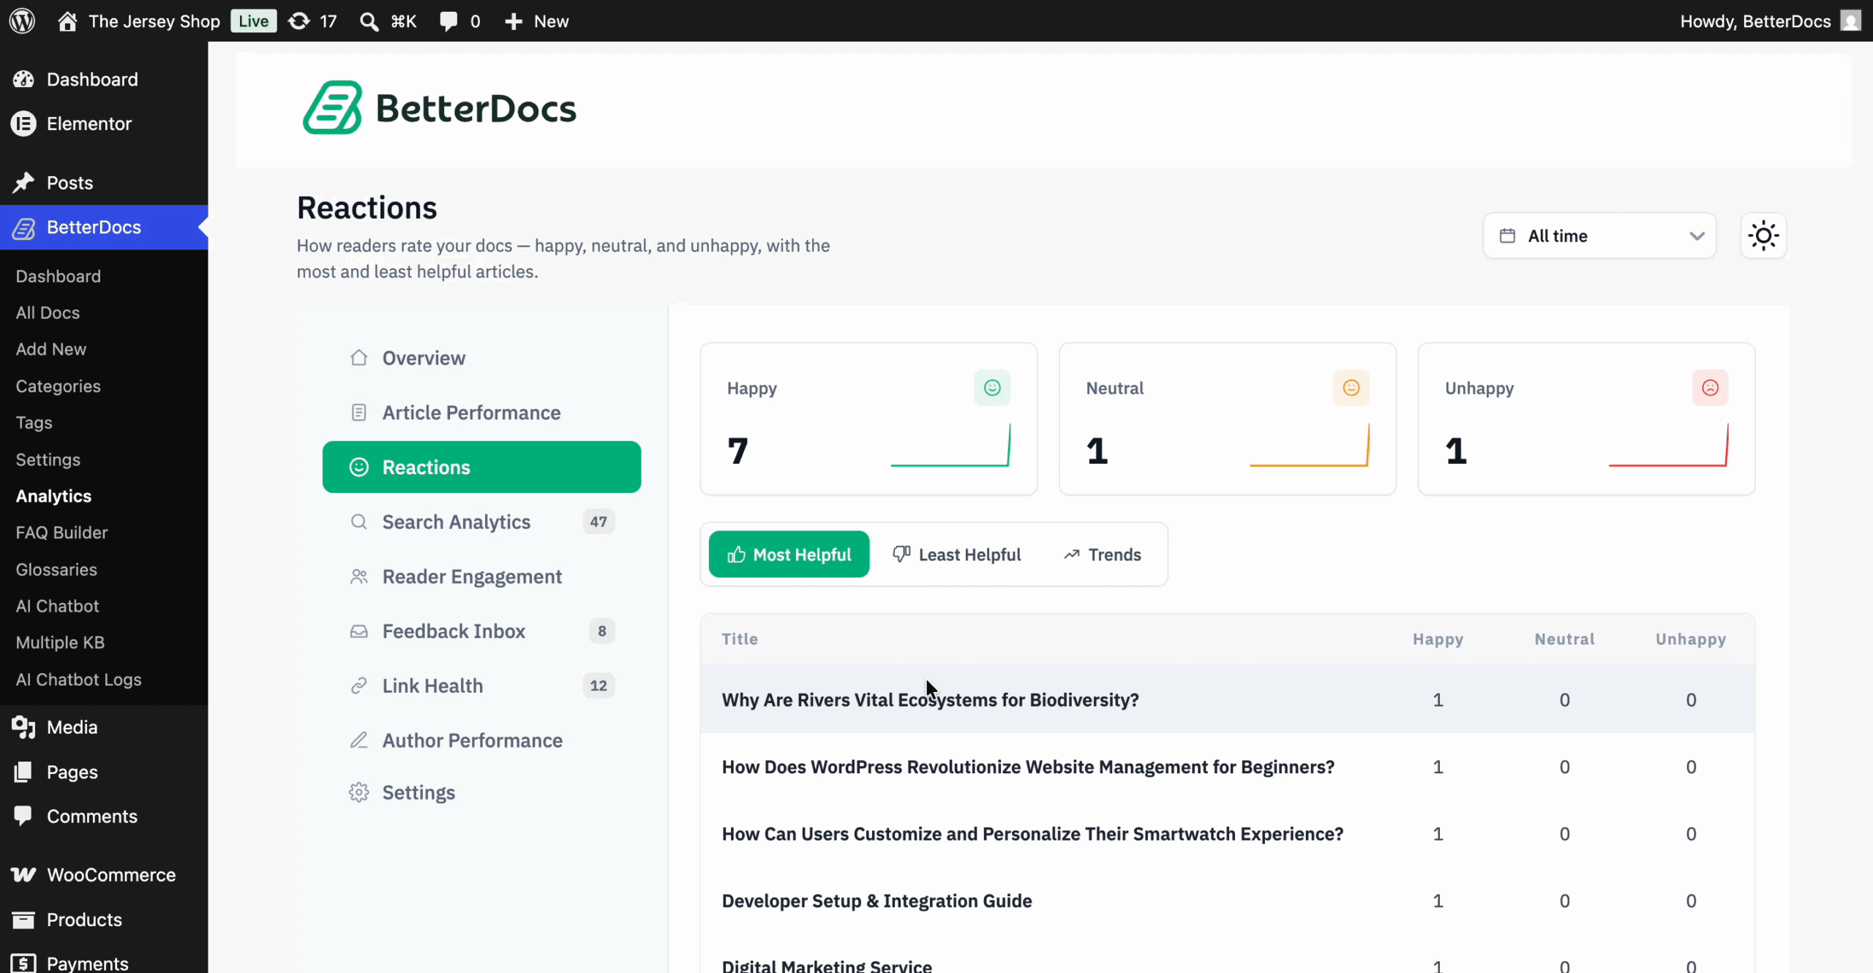
Task: Open Link Health tab
Action: 481,685
